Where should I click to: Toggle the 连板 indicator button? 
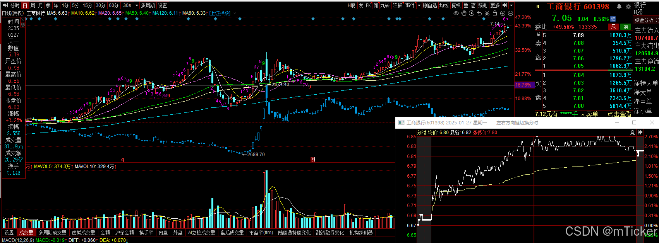[398, 5]
